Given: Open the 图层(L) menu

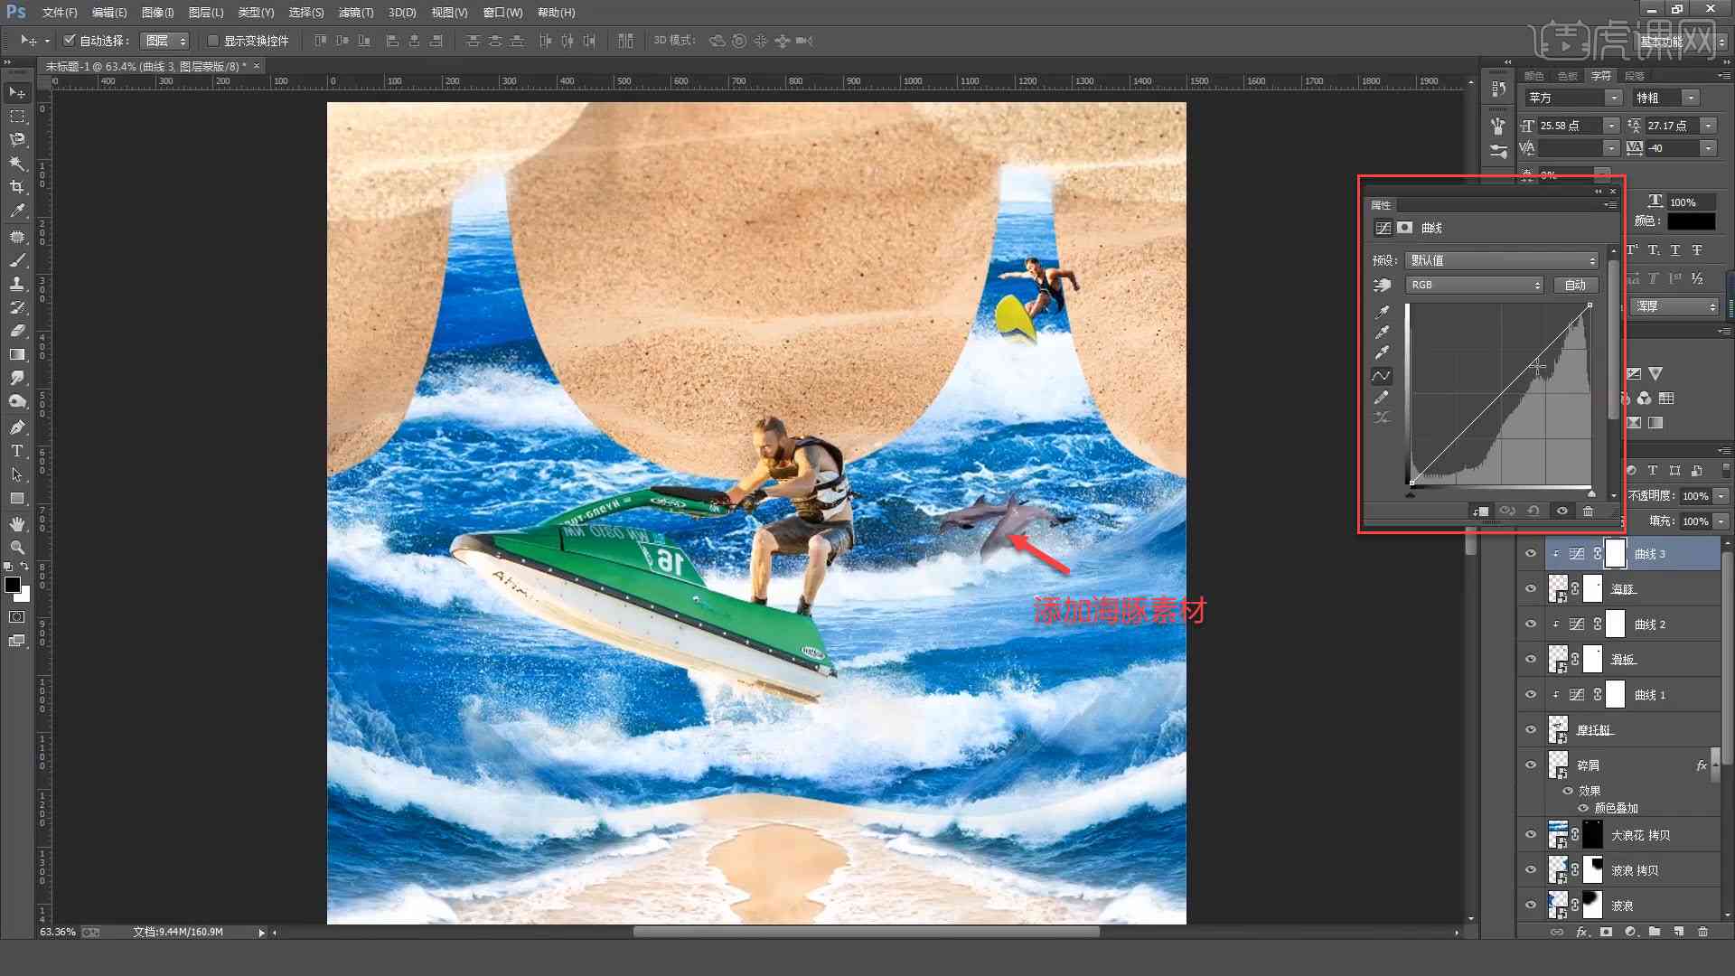Looking at the screenshot, I should click(206, 13).
